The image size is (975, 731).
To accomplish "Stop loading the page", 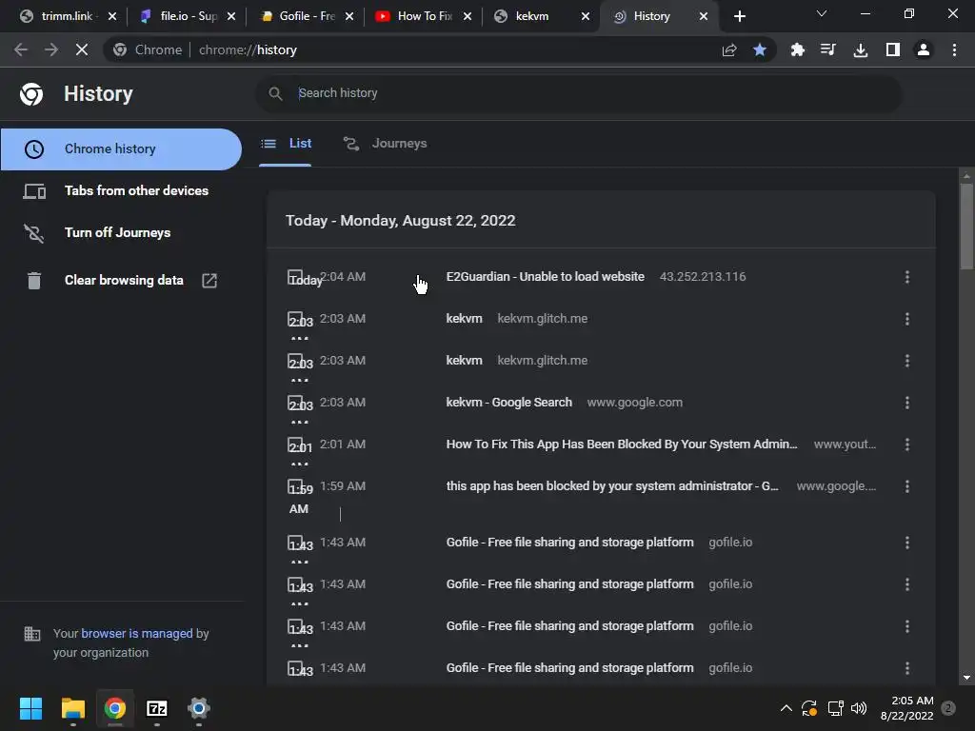I will point(82,49).
